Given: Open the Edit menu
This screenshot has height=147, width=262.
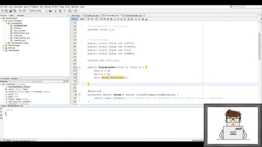Looking at the screenshot, I should click(6, 7).
